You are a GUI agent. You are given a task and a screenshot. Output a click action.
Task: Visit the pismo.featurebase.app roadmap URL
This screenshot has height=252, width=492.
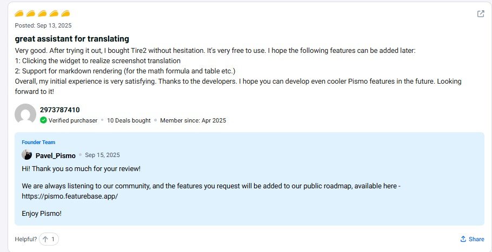(70, 196)
